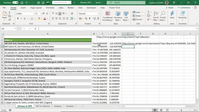Click the Format Painter brush icon
This screenshot has width=199, height=112.
(x=9, y=20)
